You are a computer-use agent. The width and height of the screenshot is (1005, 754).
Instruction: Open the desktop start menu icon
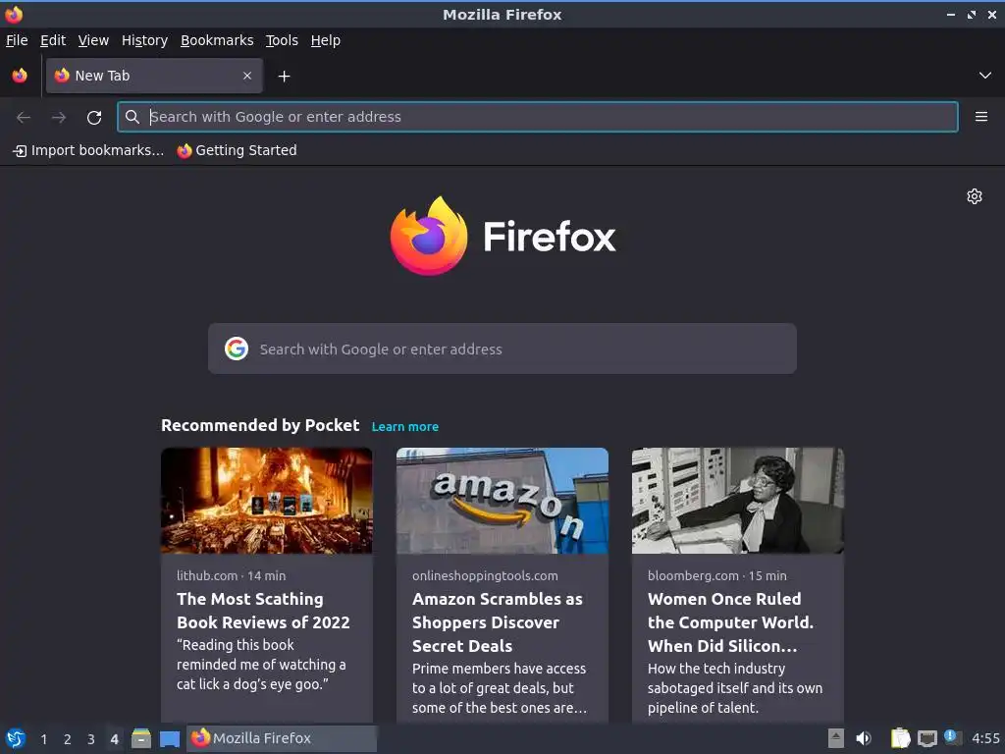pyautogui.click(x=15, y=738)
